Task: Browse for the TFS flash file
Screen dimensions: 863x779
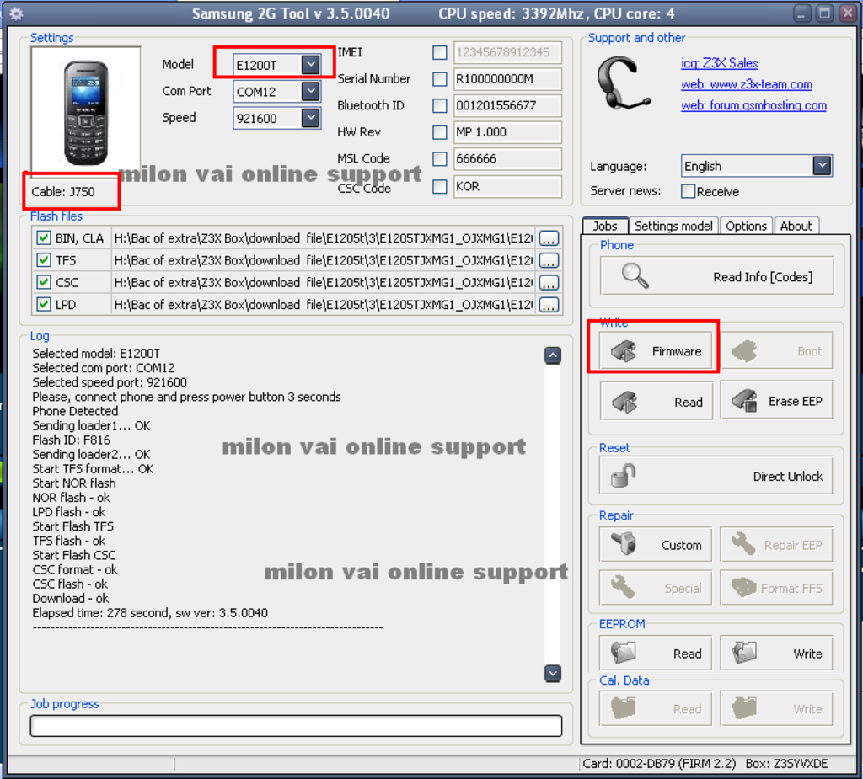Action: click(549, 260)
